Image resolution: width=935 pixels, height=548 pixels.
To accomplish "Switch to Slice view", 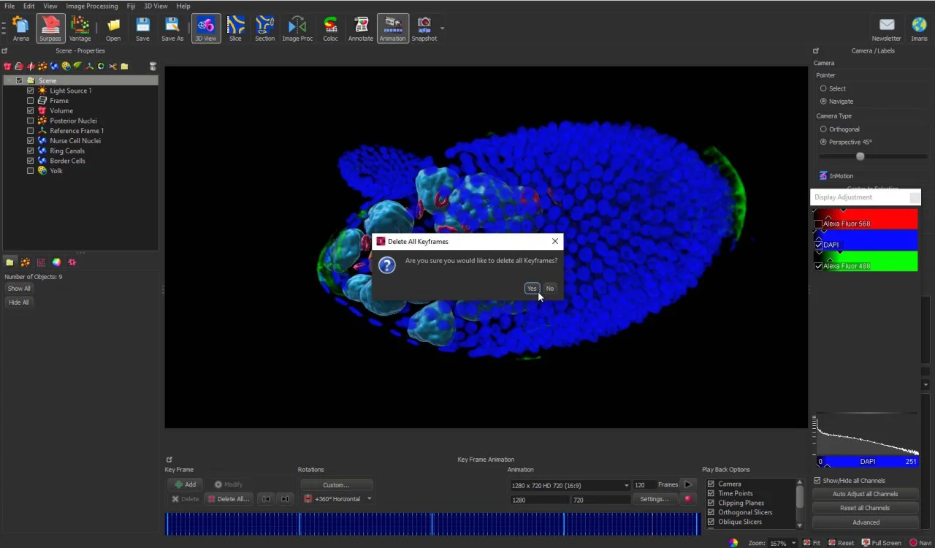I will (x=235, y=28).
